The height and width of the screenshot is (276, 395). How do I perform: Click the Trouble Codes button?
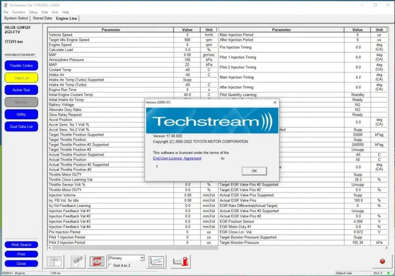coord(21,66)
